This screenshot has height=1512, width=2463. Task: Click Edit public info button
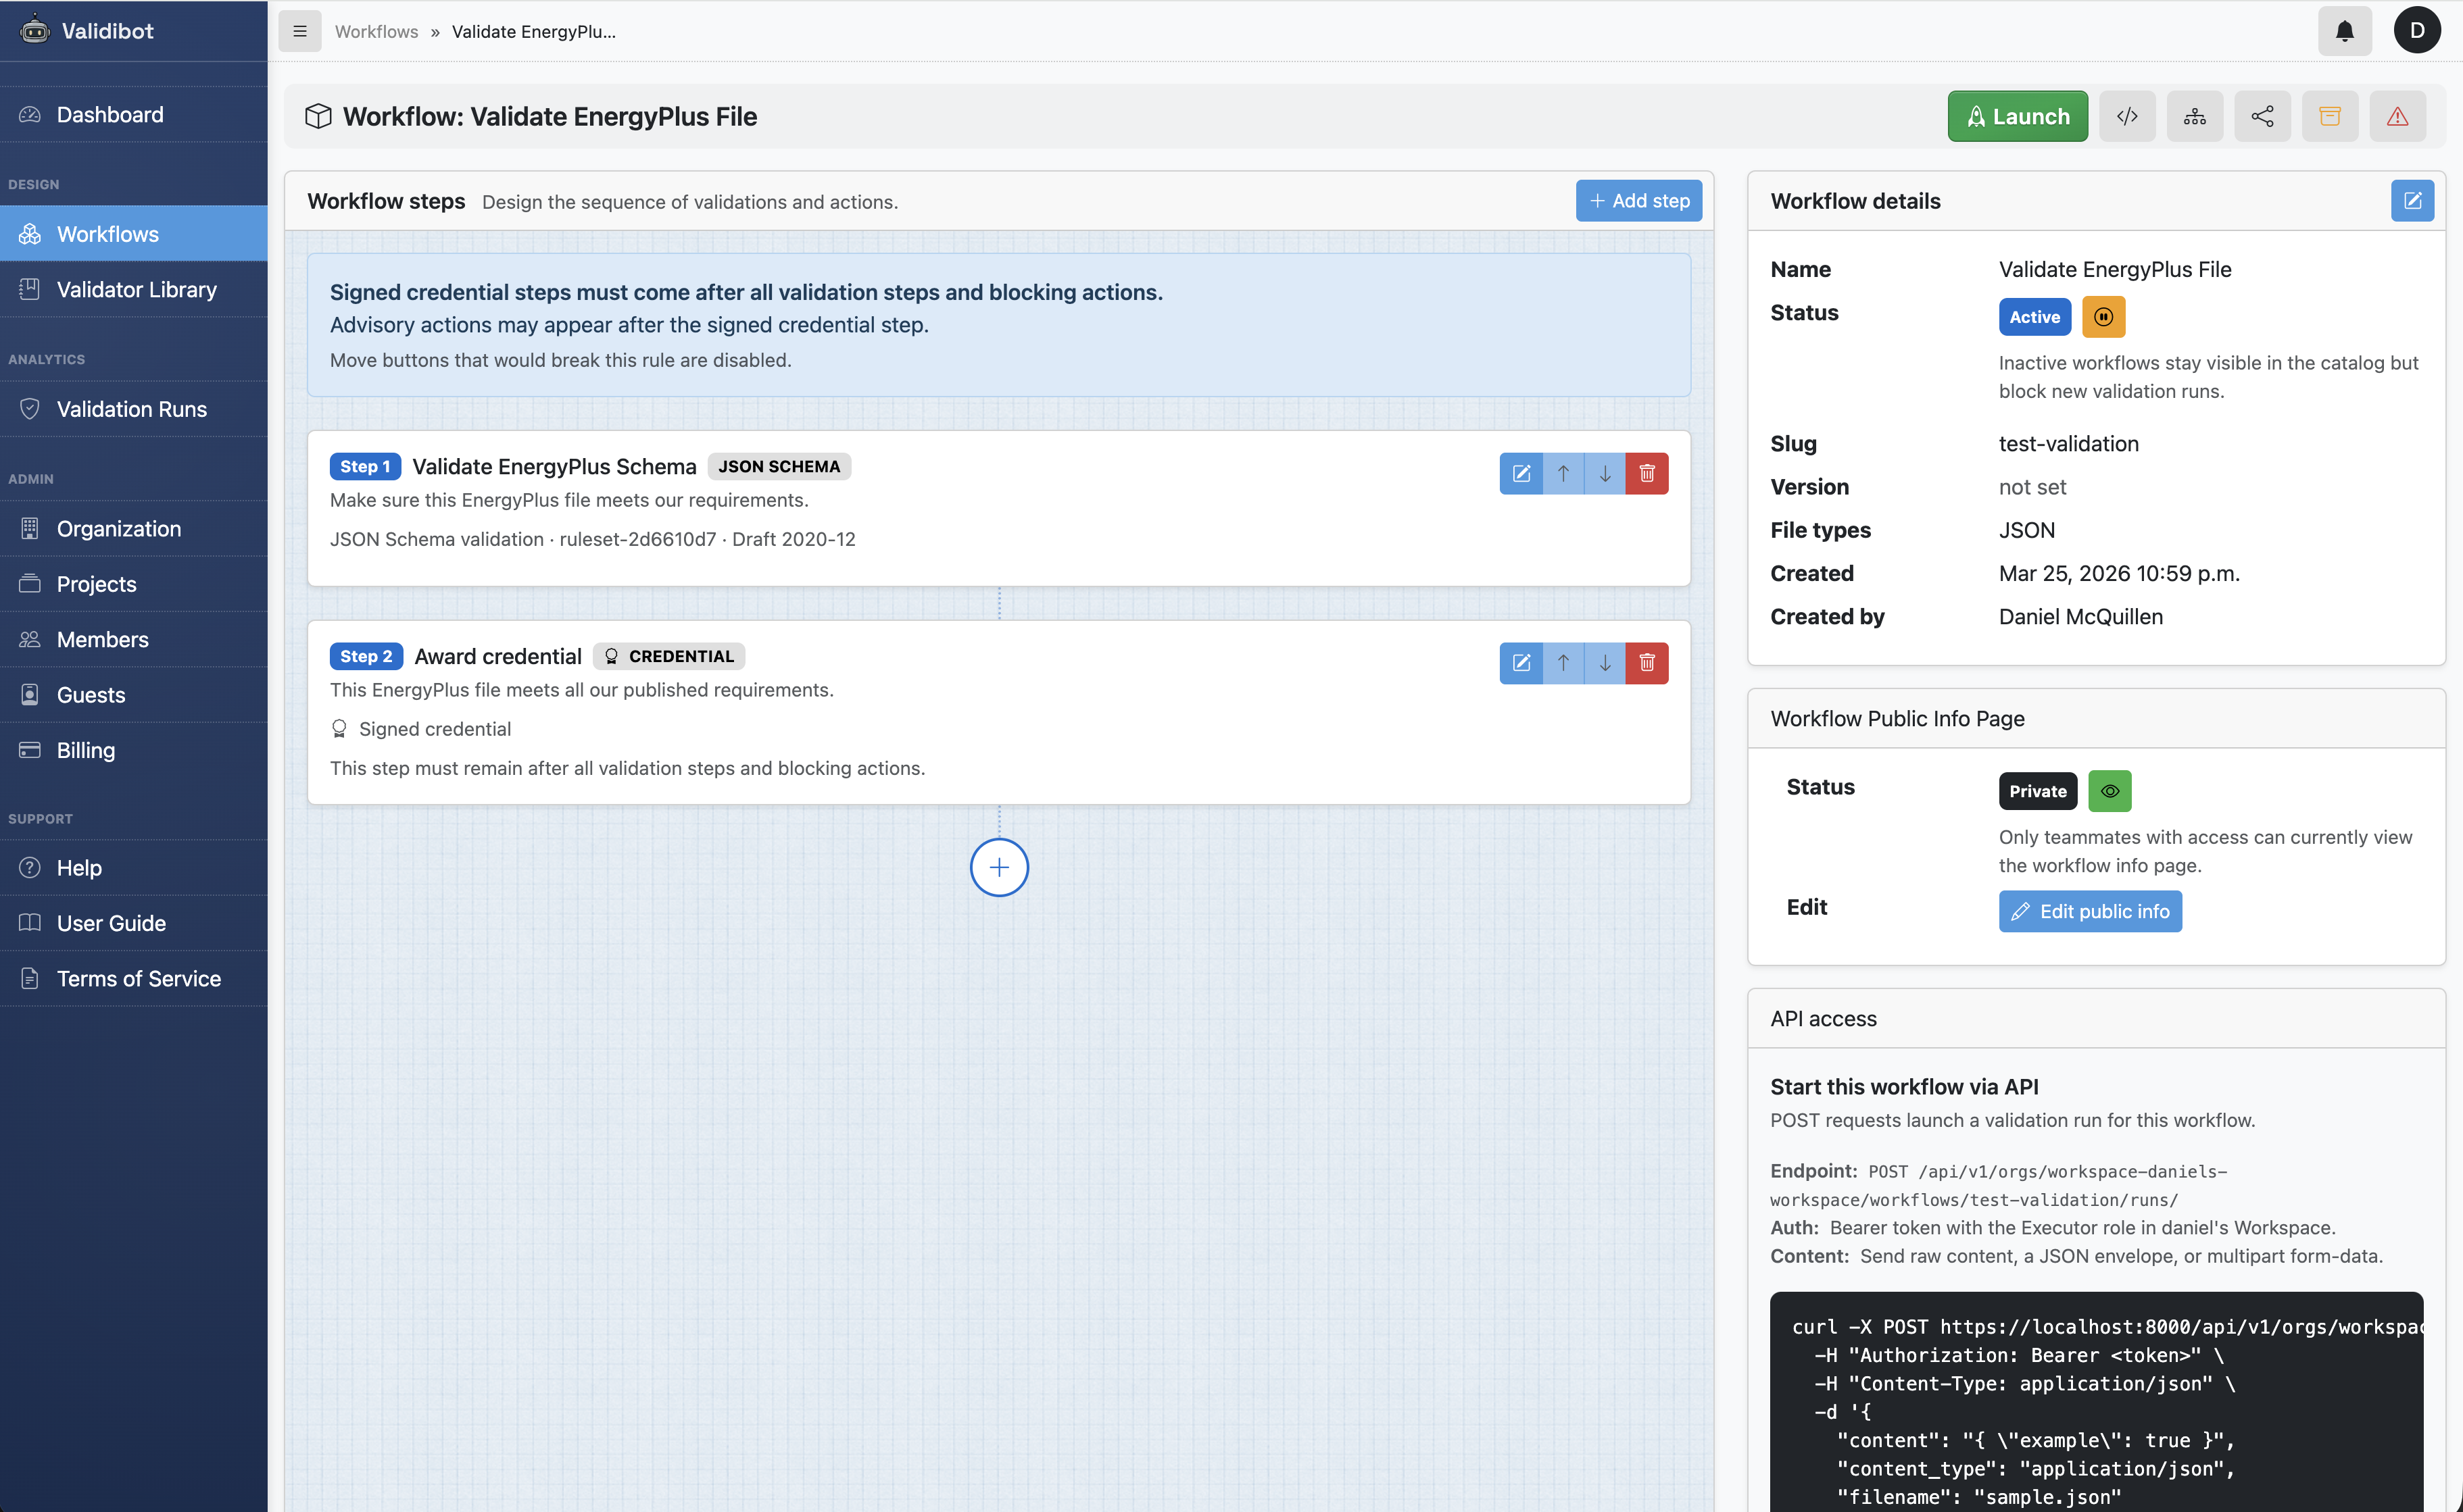(2090, 911)
